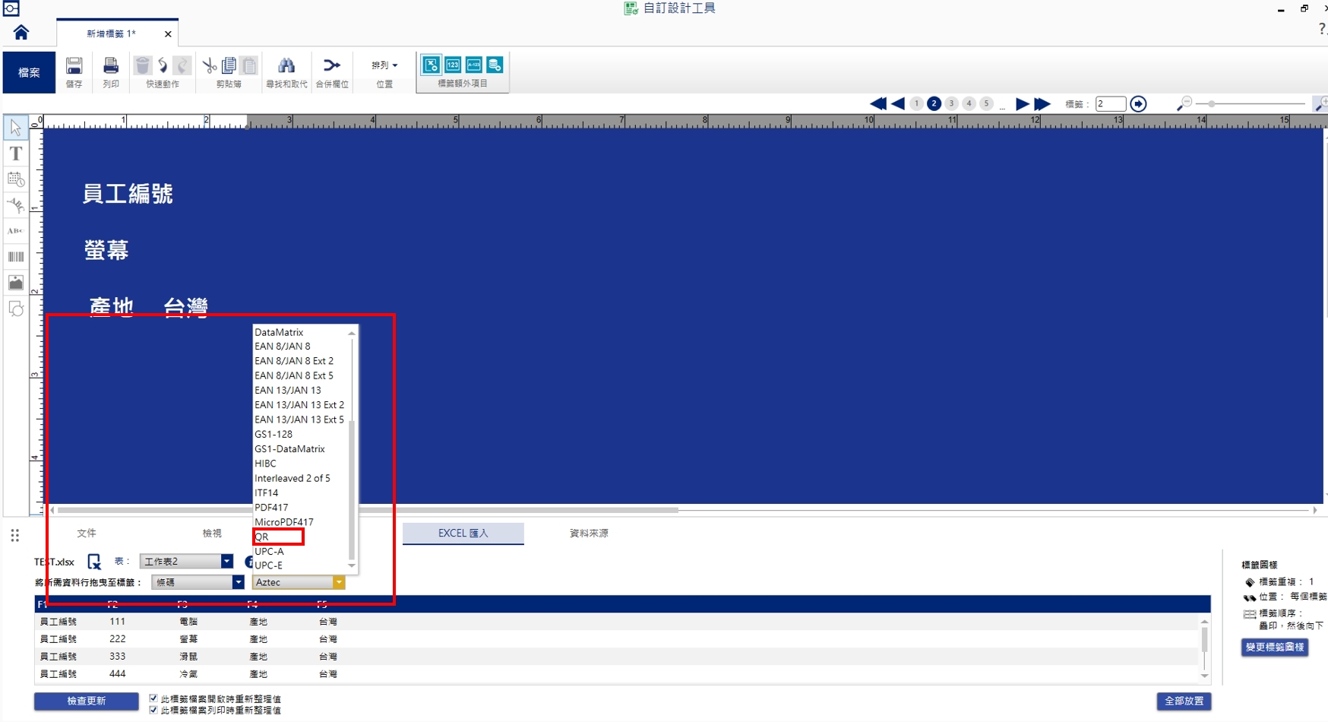
Task: Paste from clipboard icon
Action: tap(249, 65)
